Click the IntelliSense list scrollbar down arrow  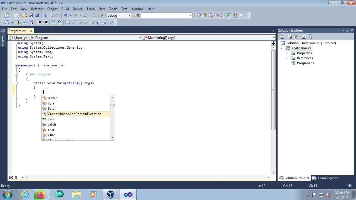tap(112, 138)
